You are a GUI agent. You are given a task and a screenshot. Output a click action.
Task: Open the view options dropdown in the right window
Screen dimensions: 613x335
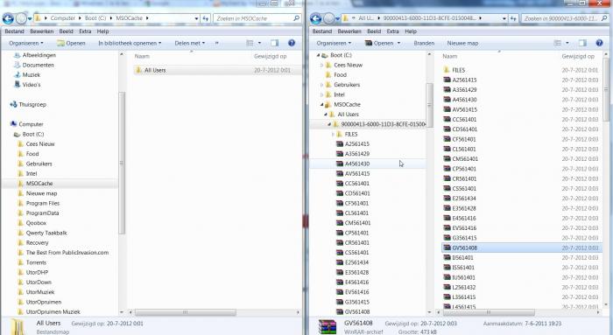tap(567, 43)
